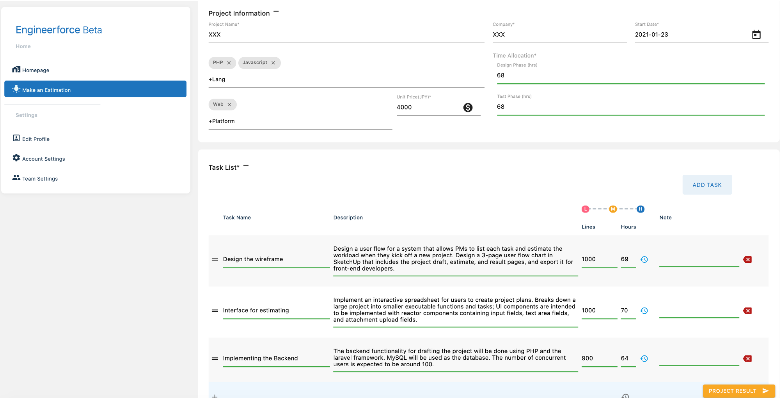Image resolution: width=781 pixels, height=399 pixels.
Task: Click the +Lang input field
Action: pos(346,79)
